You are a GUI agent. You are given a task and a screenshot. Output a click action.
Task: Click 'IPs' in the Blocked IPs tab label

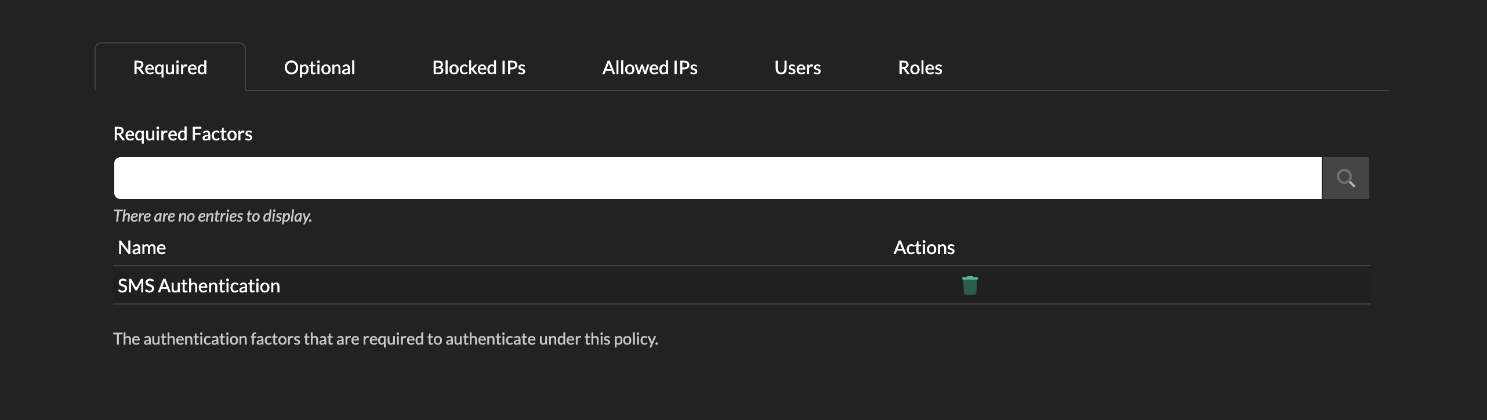tap(512, 68)
